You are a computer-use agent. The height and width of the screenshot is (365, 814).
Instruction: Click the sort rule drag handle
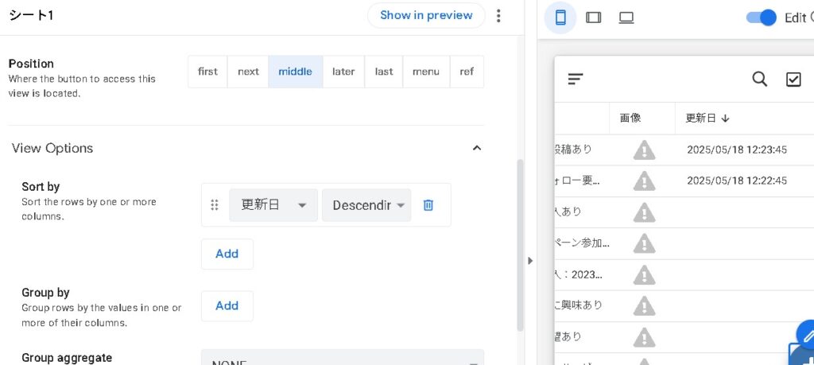214,205
